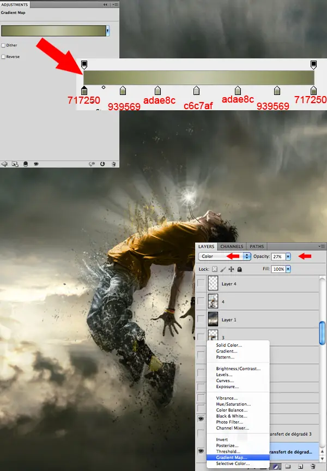
Task: Choose Curves menu item
Action: [238, 380]
